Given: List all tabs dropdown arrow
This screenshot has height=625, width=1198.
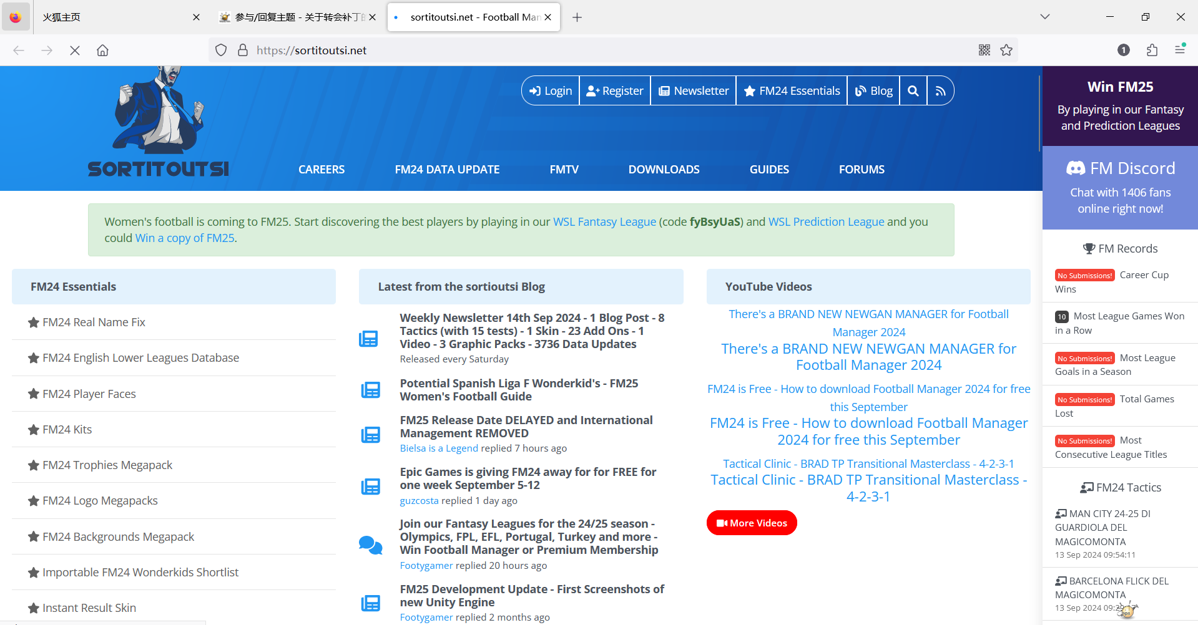Looking at the screenshot, I should click(1045, 17).
